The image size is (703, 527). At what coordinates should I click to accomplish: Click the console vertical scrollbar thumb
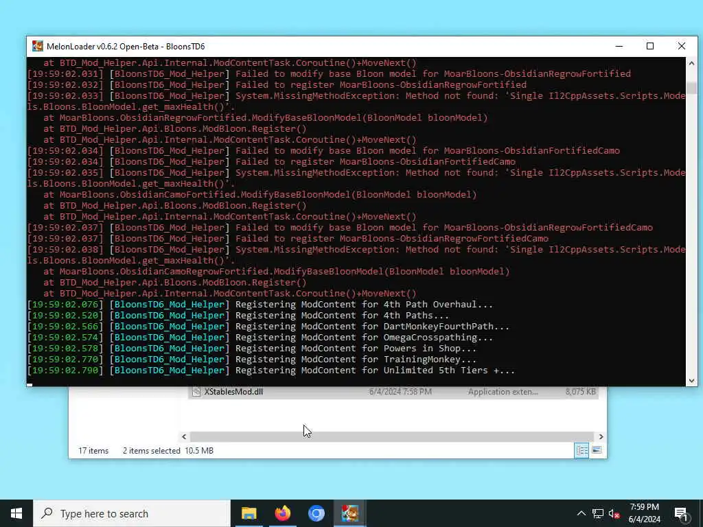[x=691, y=89]
